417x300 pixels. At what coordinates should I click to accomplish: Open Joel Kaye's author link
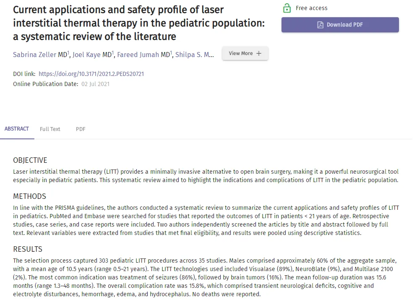pos(87,55)
